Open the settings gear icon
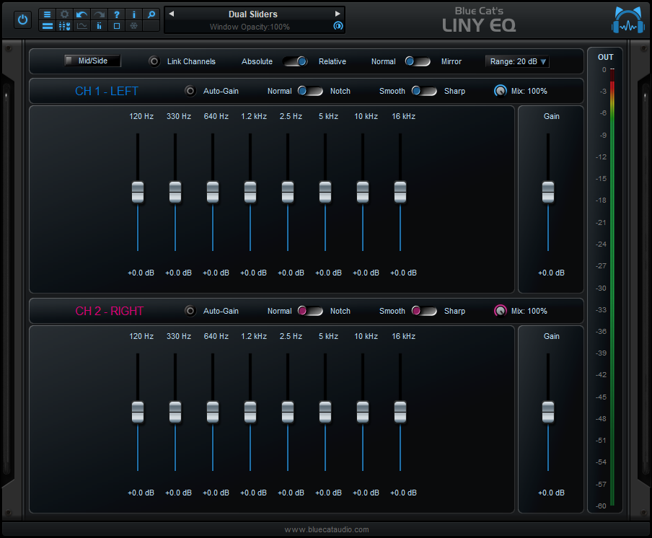Viewport: 652px width, 538px height. click(64, 14)
